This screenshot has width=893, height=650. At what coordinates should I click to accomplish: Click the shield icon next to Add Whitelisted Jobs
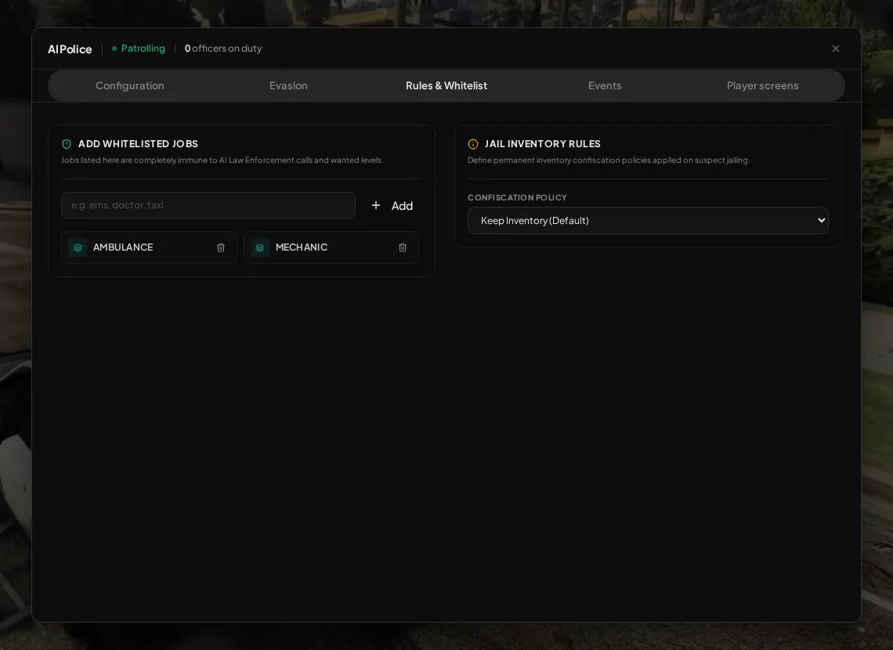click(x=67, y=144)
